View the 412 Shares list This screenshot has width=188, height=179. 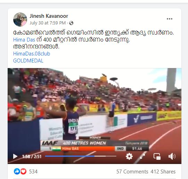click(x=163, y=172)
